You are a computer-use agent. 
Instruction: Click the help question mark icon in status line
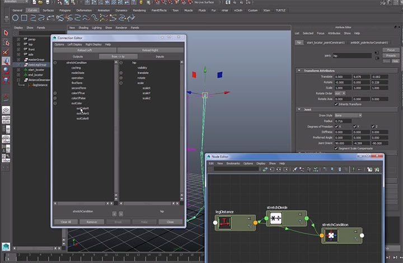pos(133,2)
